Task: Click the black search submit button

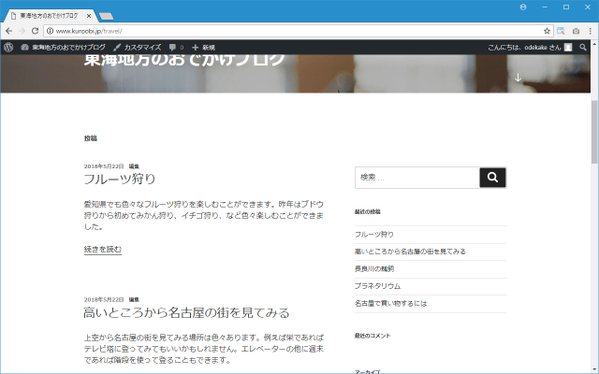Action: coord(493,178)
